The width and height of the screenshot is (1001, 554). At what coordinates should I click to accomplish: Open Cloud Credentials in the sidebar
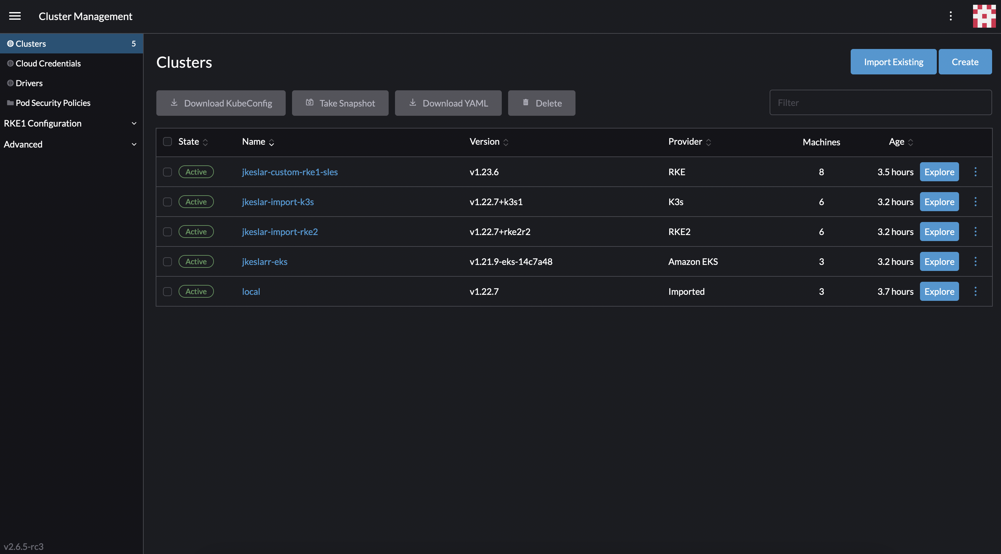pos(71,63)
